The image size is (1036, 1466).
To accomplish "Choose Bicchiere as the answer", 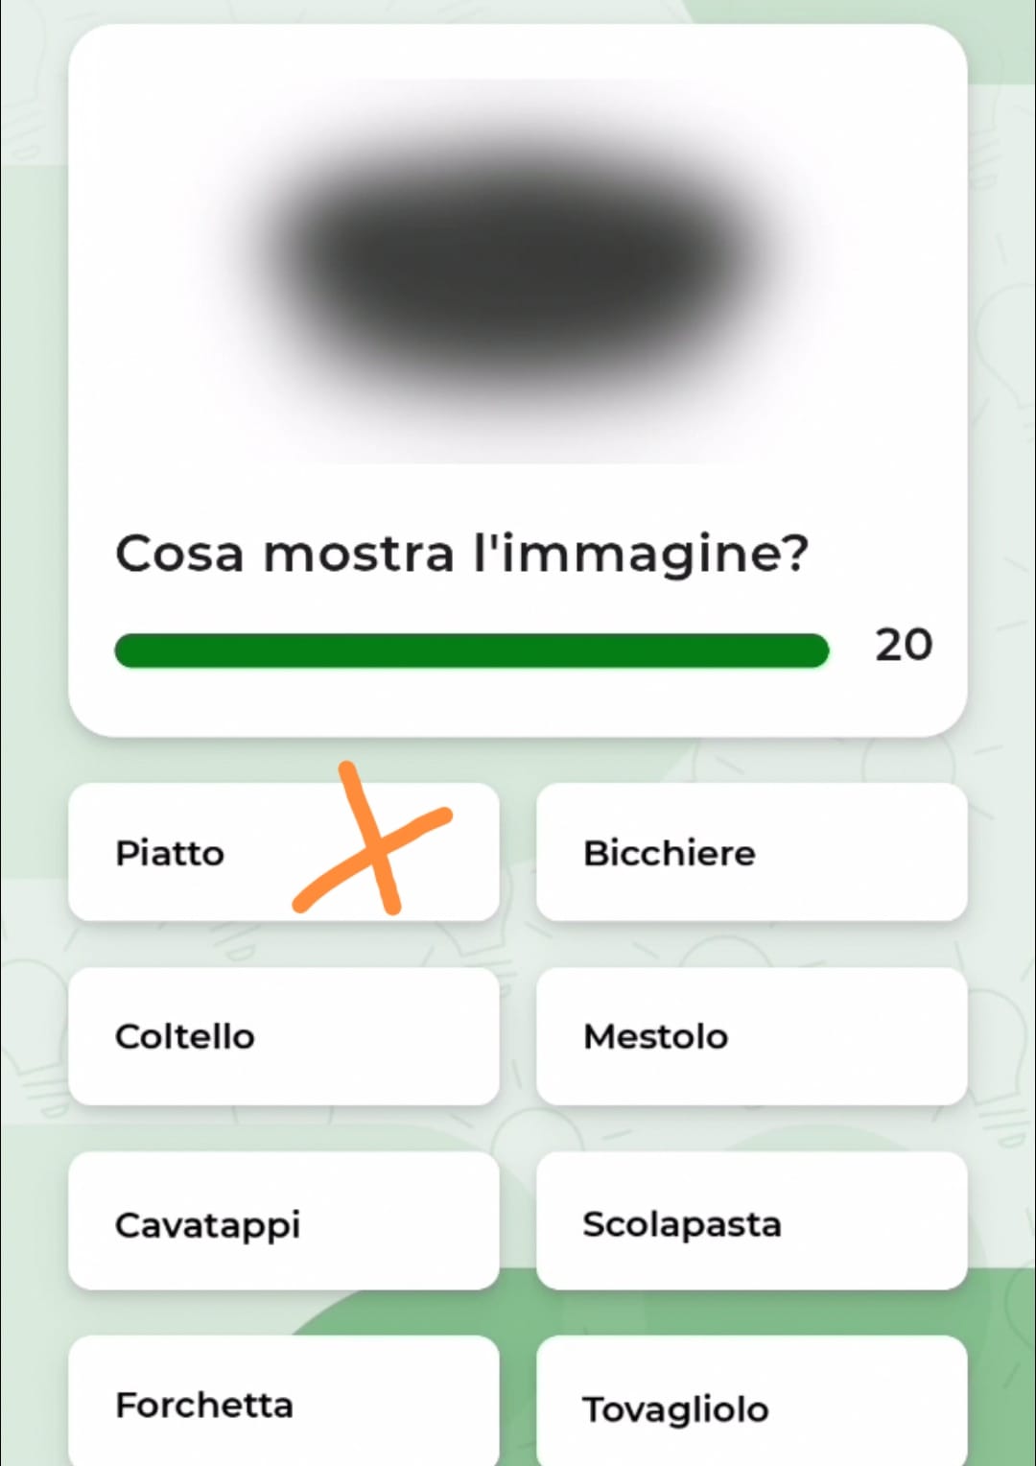I will pyautogui.click(x=751, y=852).
